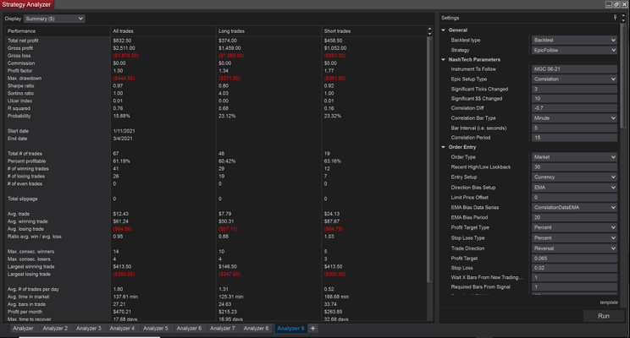Open the Strategy EpicFollow dropdown
The height and width of the screenshot is (338, 630).
point(574,49)
